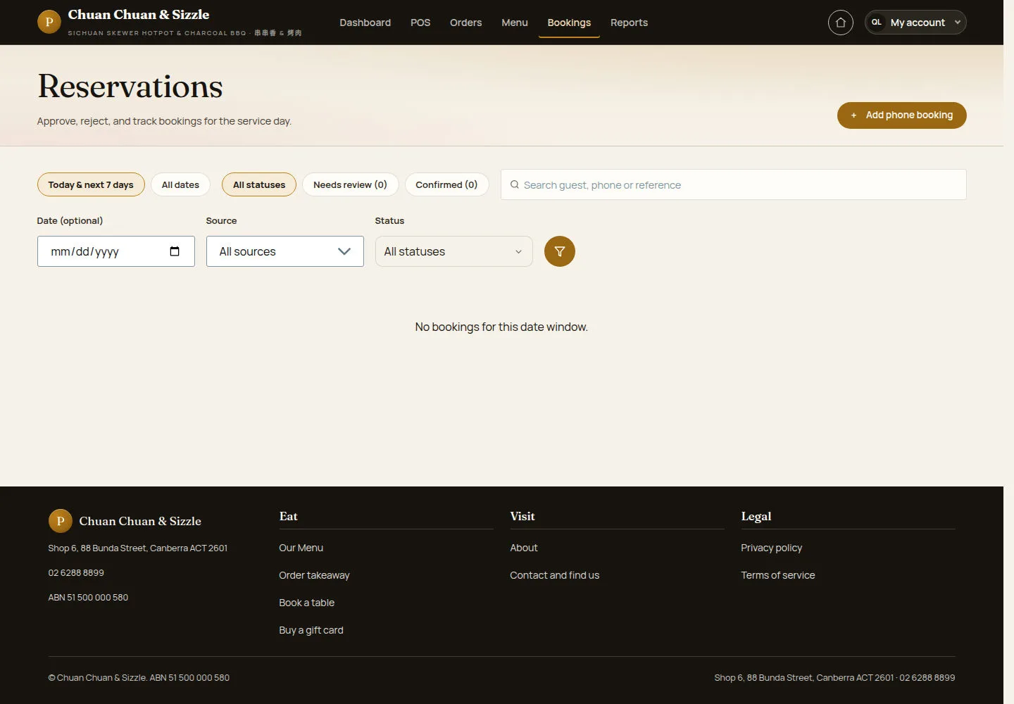Click the ABN 51 500 000 580 footer text
Screen dimensions: 1014x704
click(88, 598)
